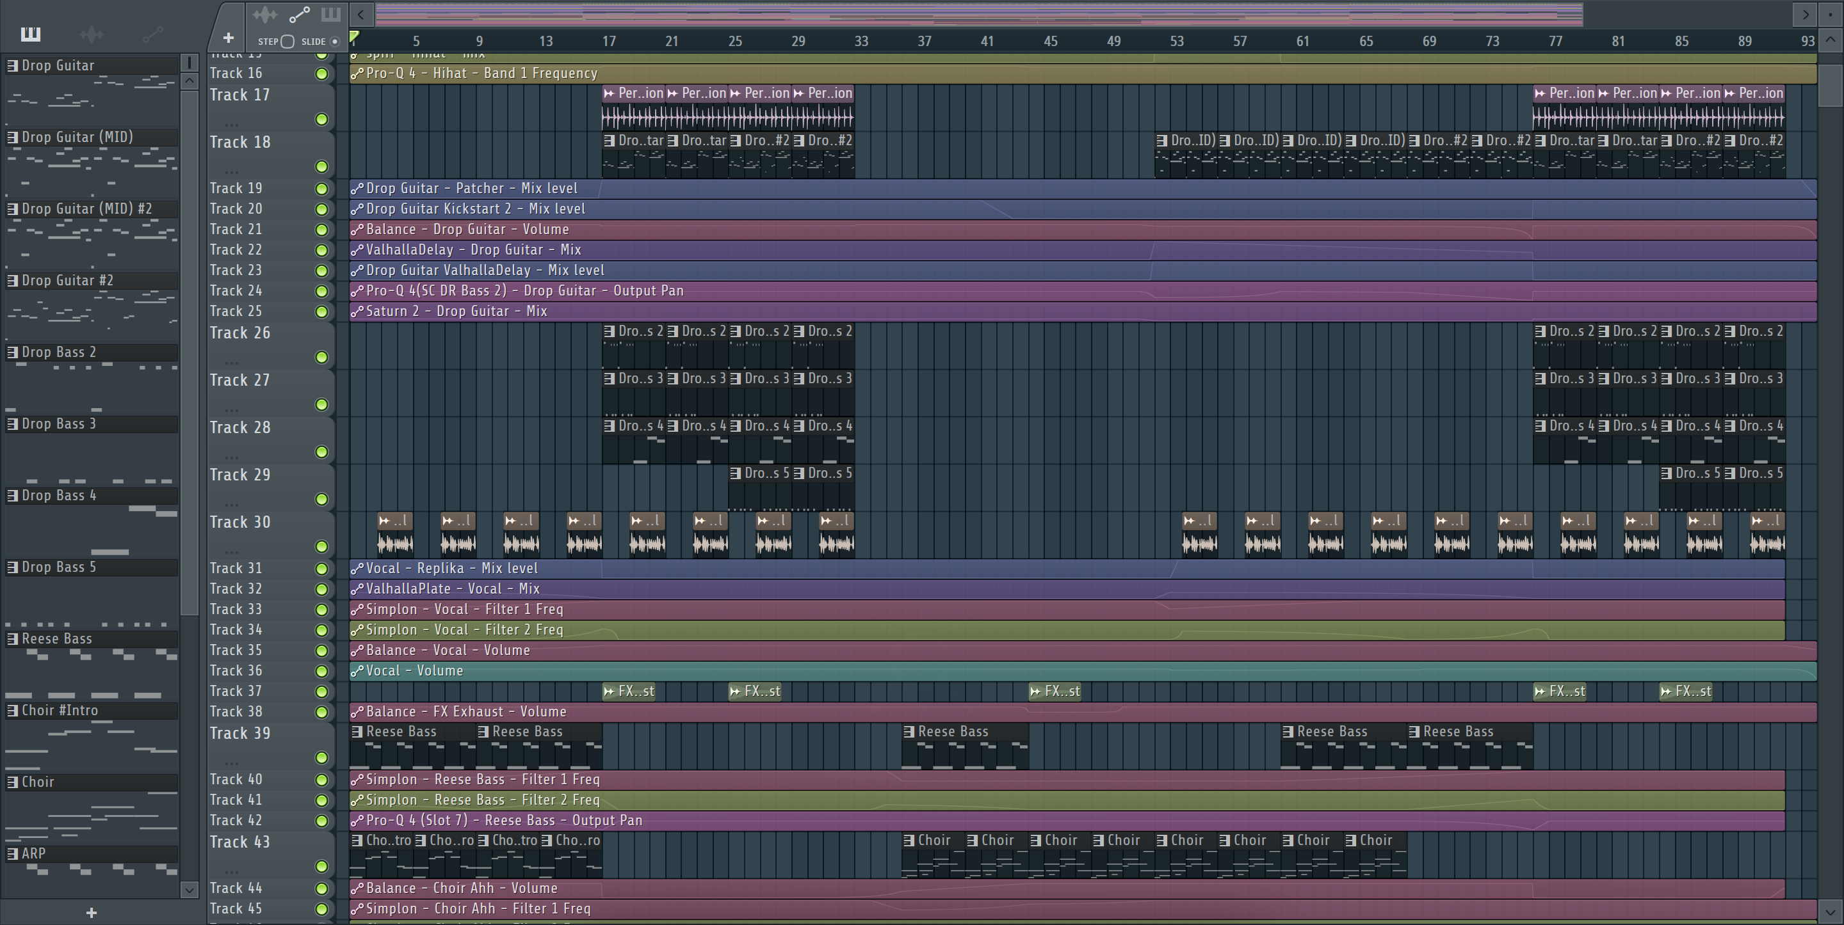Add a new pattern at picker bottom

(x=91, y=912)
